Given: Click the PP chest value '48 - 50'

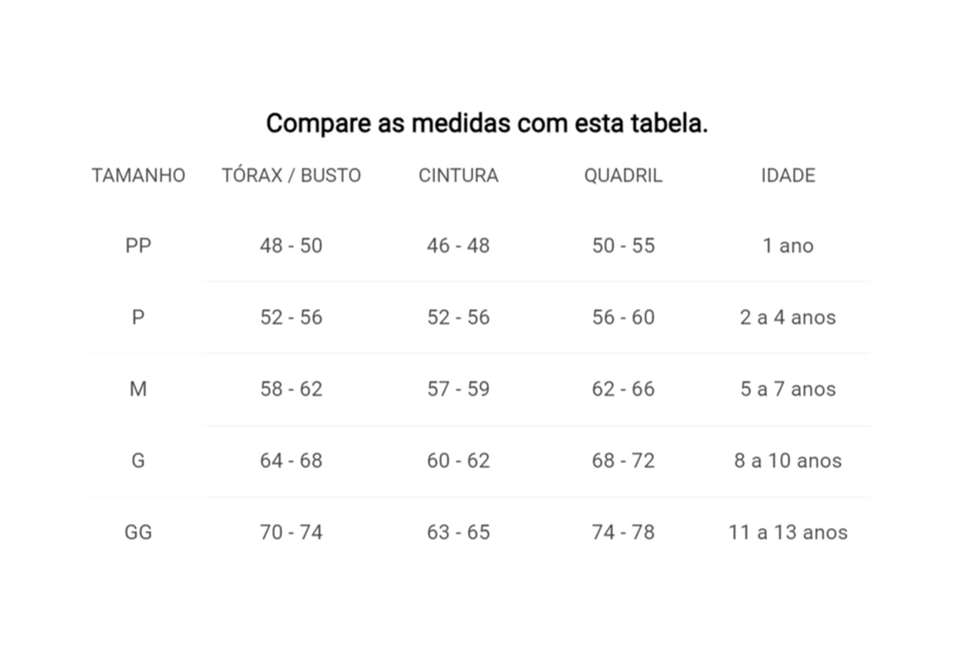Looking at the screenshot, I should pos(291,245).
